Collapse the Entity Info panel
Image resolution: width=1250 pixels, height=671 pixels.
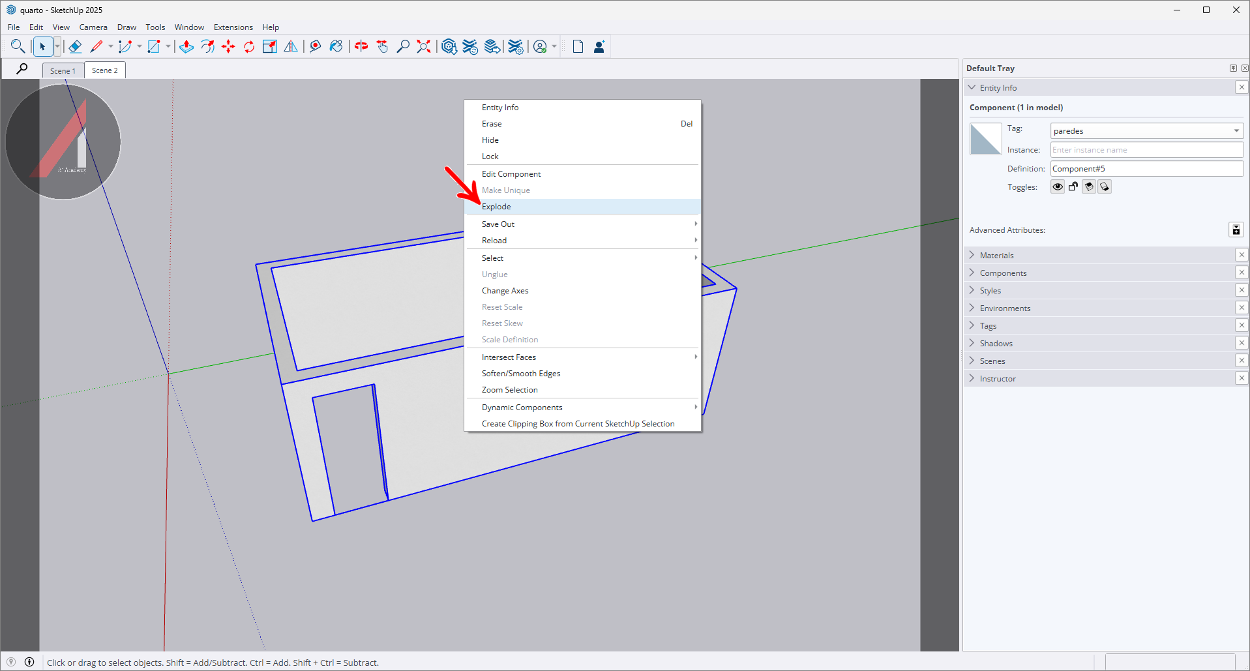coord(972,87)
